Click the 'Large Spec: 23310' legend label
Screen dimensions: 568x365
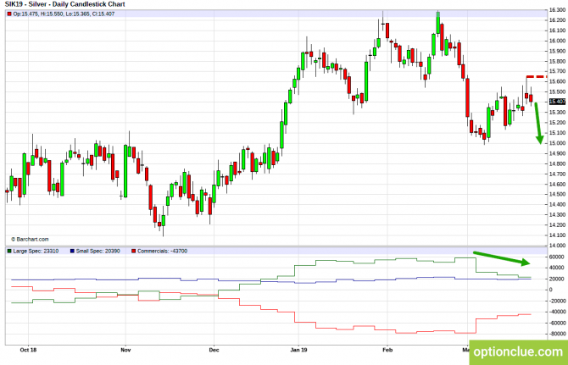[36, 251]
